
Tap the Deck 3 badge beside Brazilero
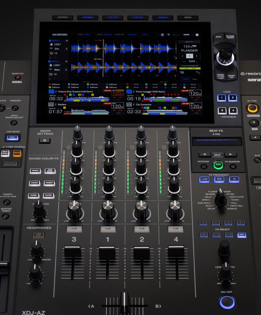(51, 104)
